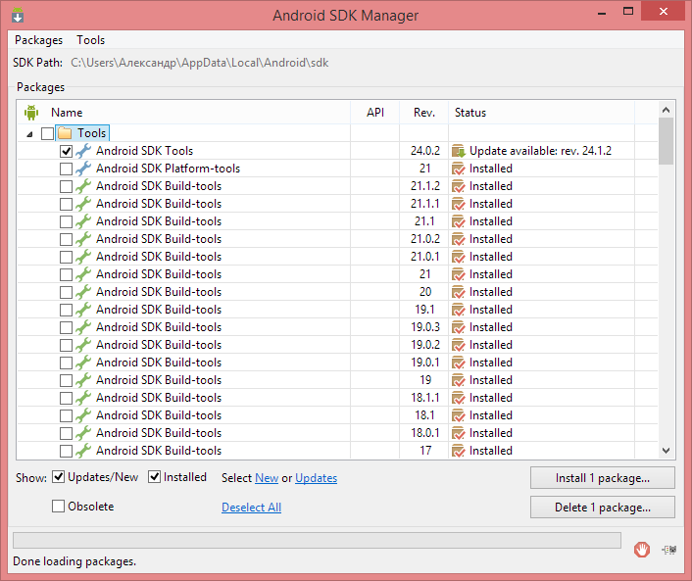Click the Updates link
Viewport: 692px width, 581px height.
(x=316, y=478)
